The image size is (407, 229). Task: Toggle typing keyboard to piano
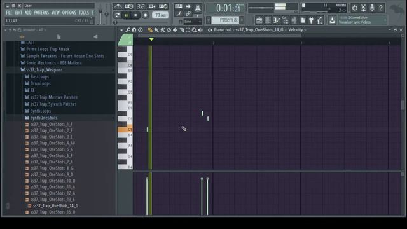[x=178, y=6]
